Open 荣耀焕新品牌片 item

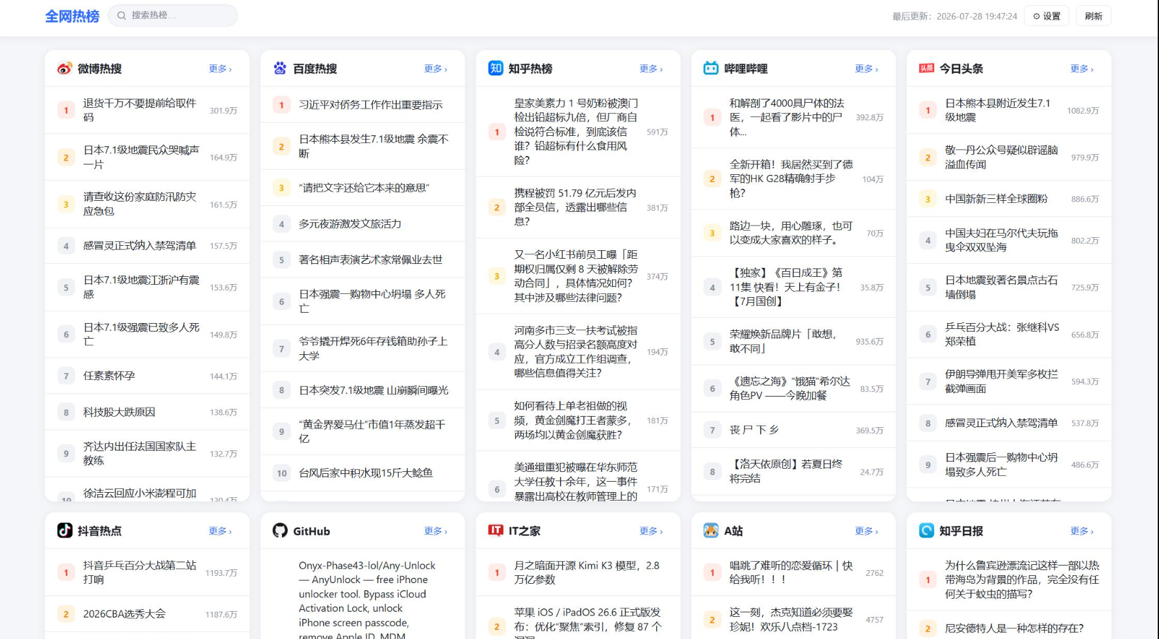tap(793, 341)
